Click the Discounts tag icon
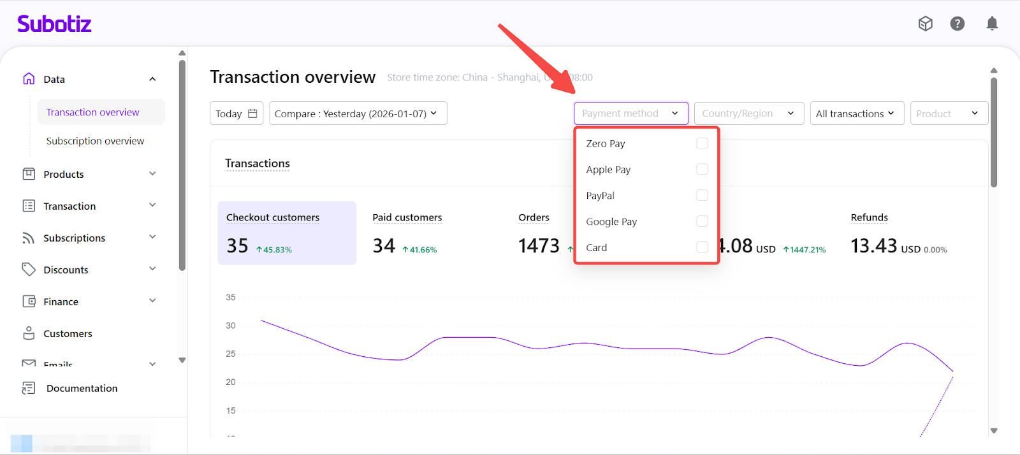 pos(29,270)
